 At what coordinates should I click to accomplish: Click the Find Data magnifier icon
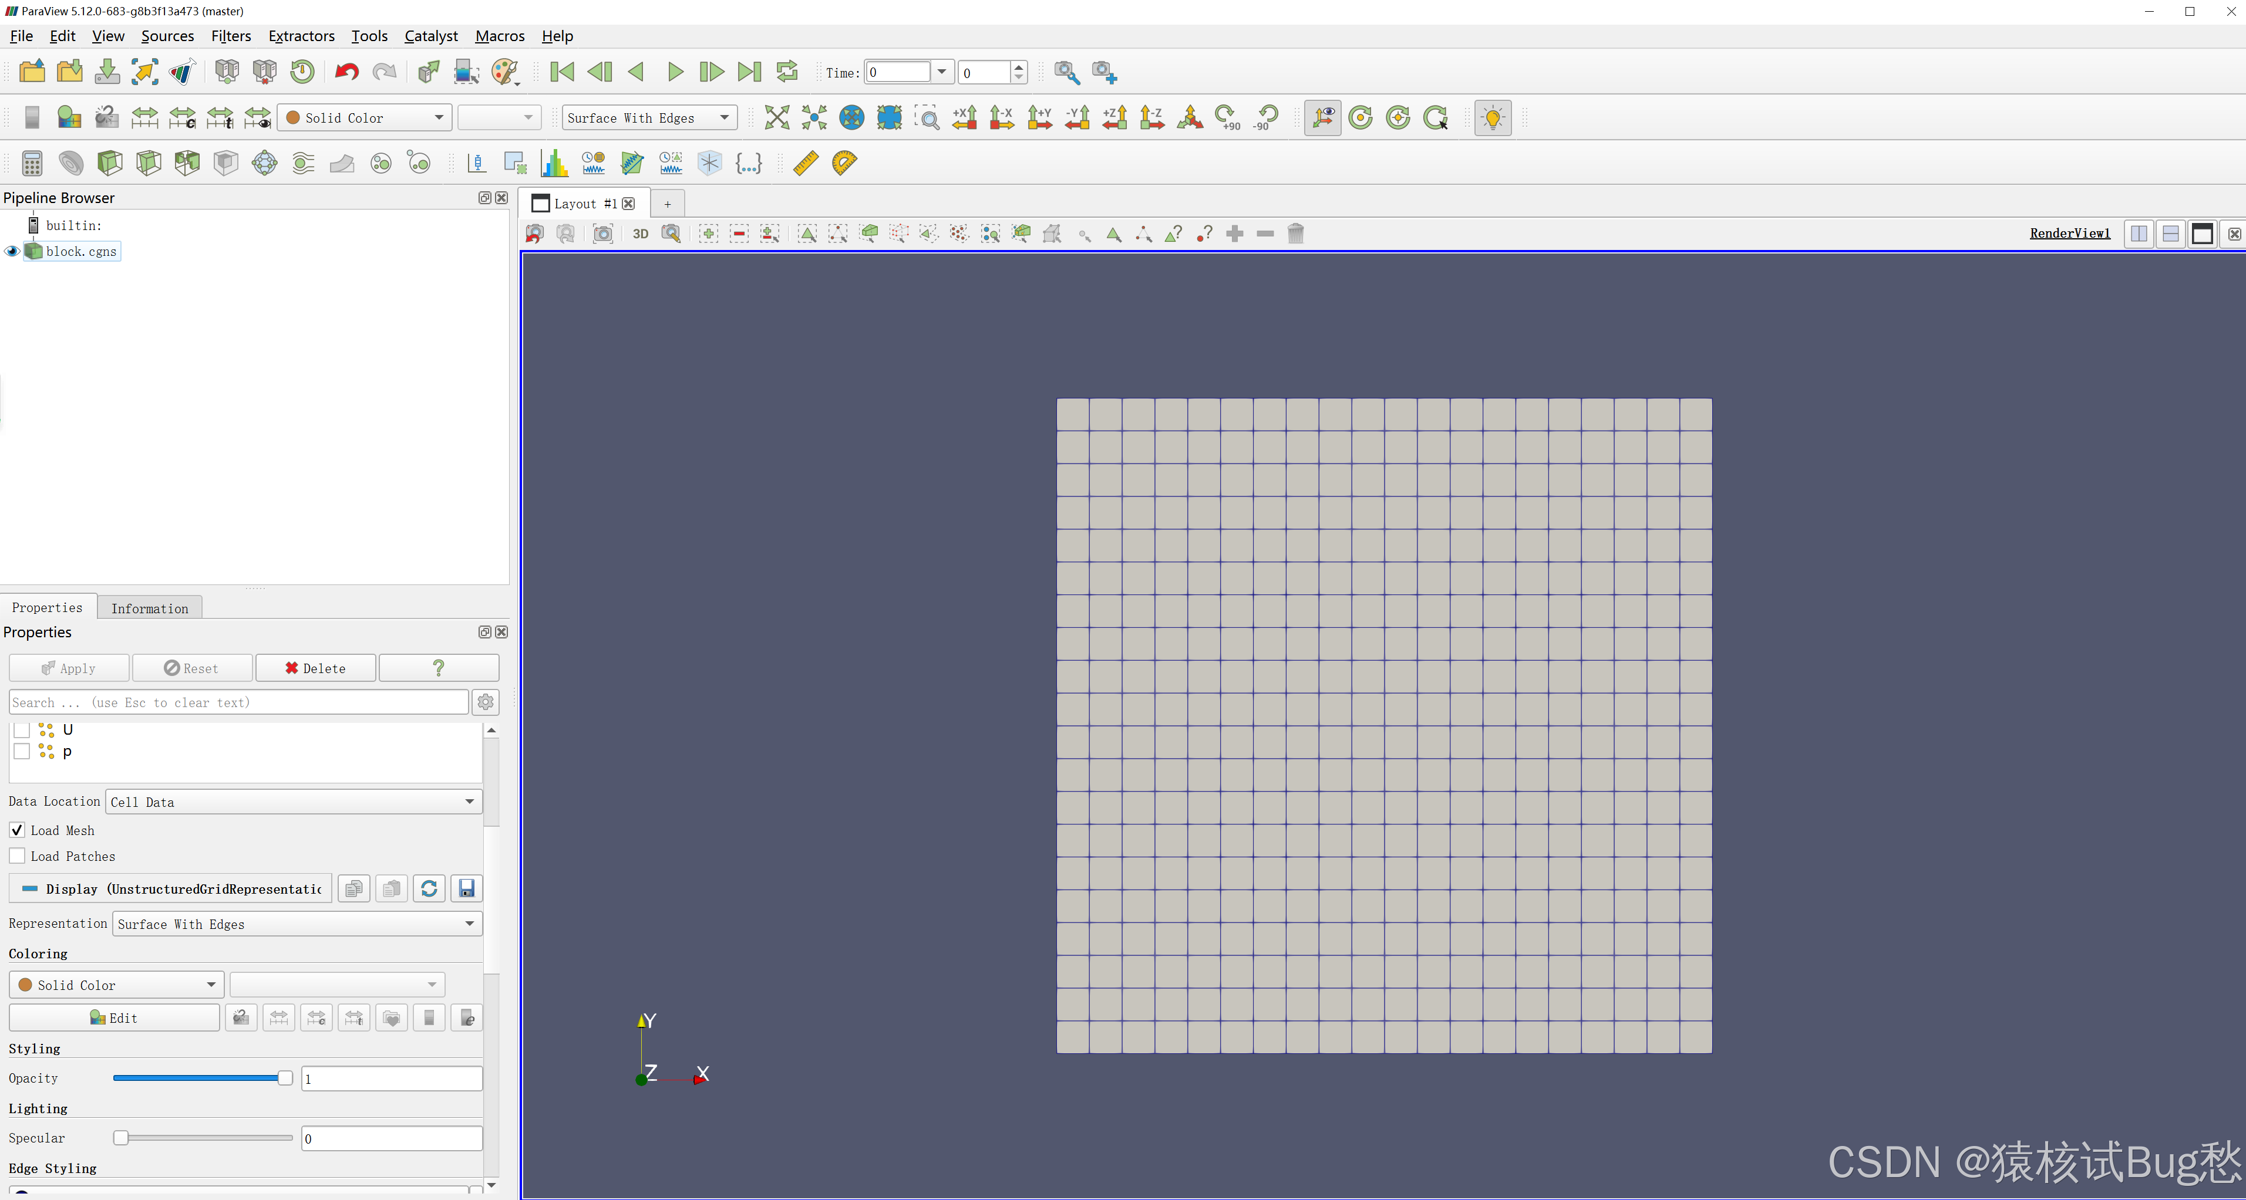[x=1066, y=72]
